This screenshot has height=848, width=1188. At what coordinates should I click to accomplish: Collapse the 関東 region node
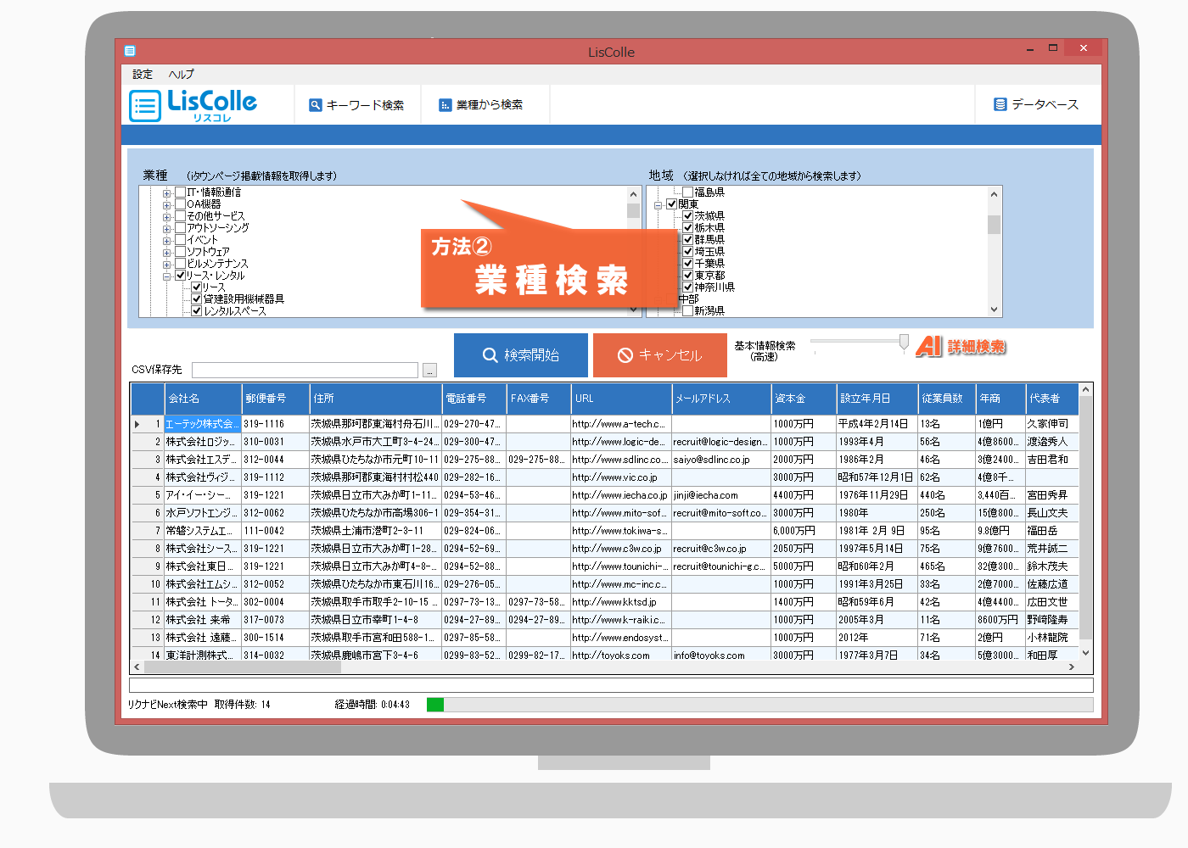pos(658,205)
